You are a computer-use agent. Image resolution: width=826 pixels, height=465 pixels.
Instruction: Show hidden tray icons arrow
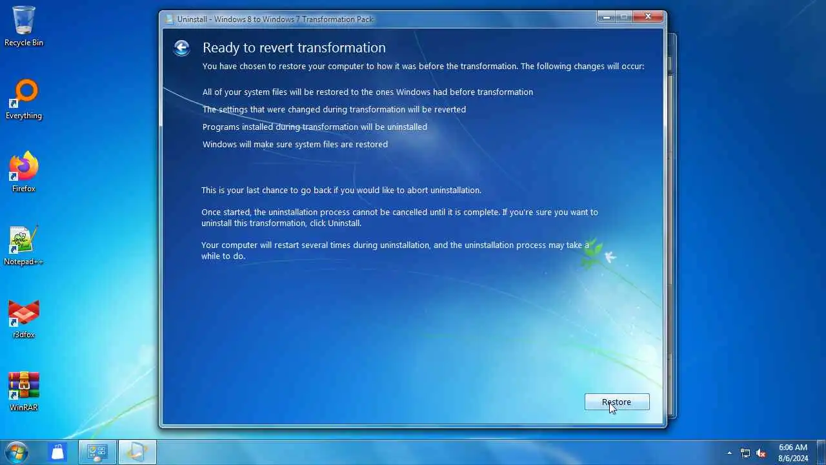click(730, 453)
